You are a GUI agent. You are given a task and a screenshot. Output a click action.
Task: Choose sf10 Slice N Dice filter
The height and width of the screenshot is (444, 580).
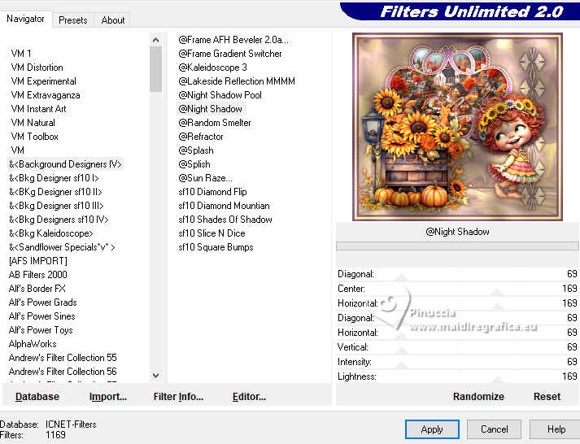tap(212, 233)
